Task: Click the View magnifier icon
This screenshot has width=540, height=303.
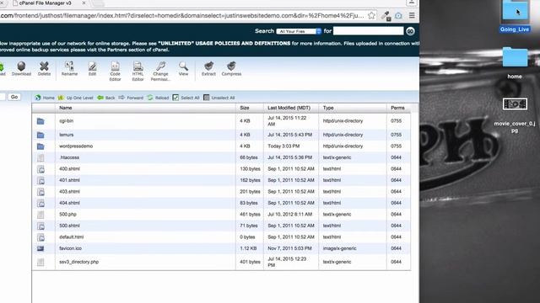Action: [x=183, y=69]
